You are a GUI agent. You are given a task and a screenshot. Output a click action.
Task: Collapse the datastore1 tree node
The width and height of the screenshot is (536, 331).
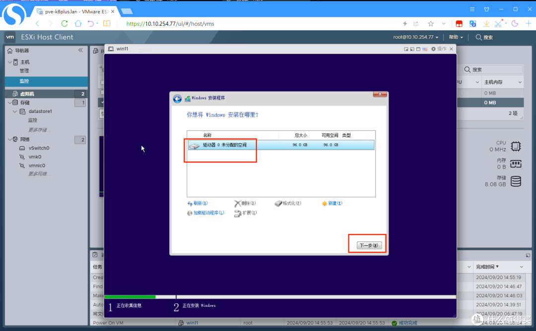(x=15, y=111)
